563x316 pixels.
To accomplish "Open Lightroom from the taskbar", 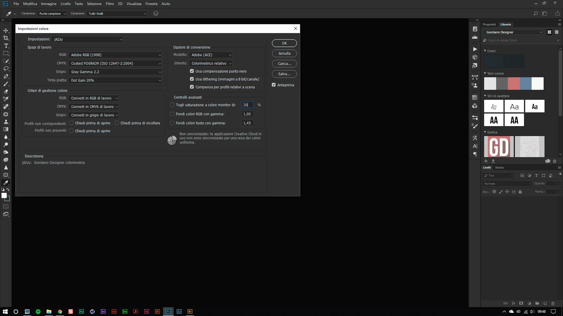I will pyautogui.click(x=179, y=312).
